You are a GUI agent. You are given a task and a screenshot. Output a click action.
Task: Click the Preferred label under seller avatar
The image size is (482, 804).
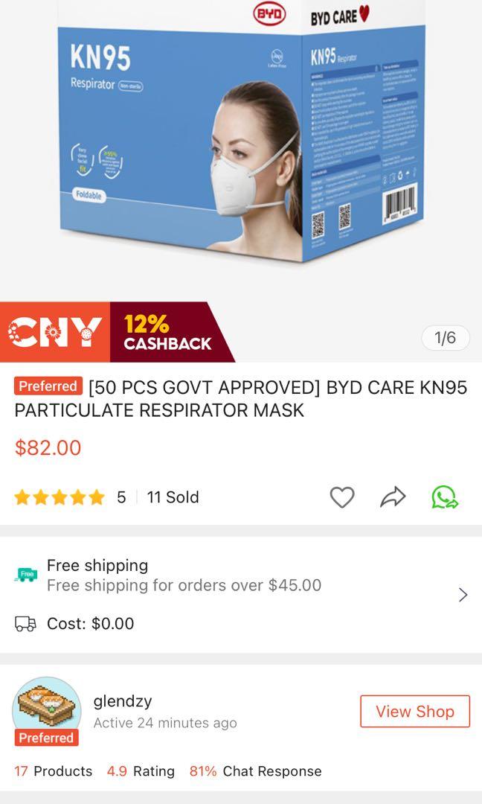tap(46, 738)
